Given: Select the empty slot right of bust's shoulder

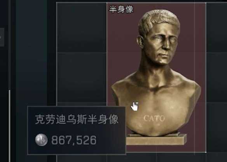Looking at the screenshot, I should tap(217, 78).
